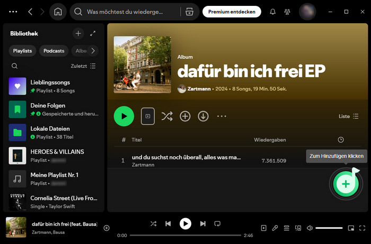371x244 pixels.
Task: Select the Playlists filter chip
Action: pyautogui.click(x=22, y=51)
